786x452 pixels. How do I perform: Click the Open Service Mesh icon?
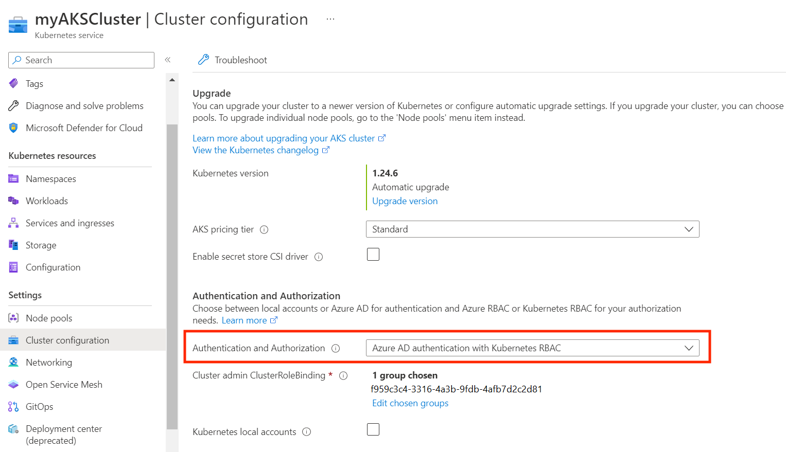click(x=13, y=385)
